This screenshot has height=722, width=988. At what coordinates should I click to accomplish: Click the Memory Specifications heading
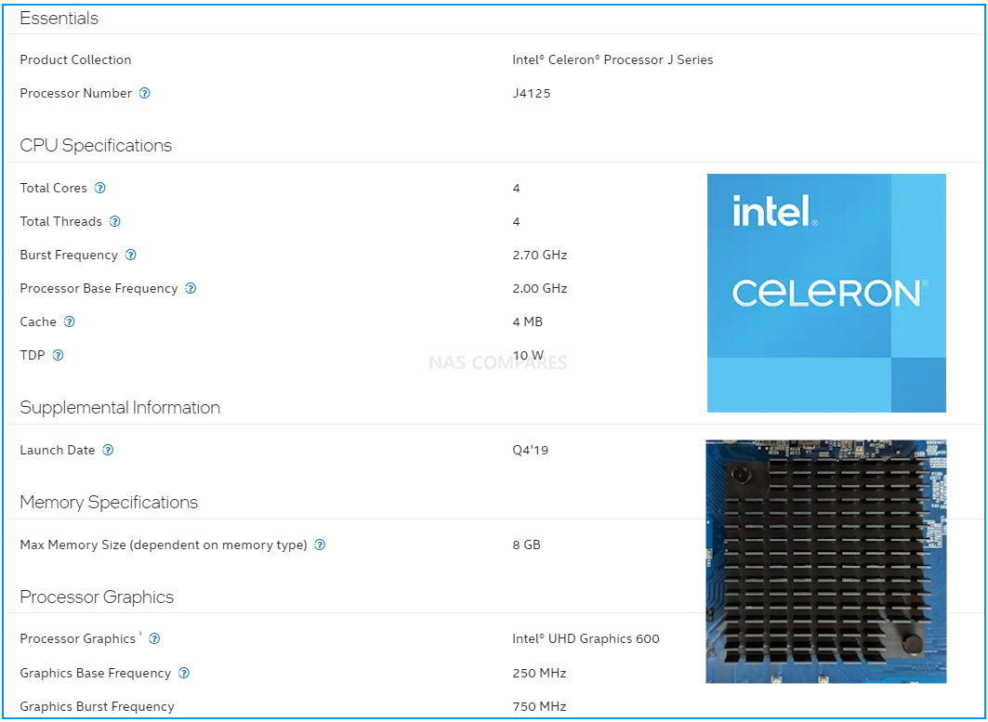(109, 502)
